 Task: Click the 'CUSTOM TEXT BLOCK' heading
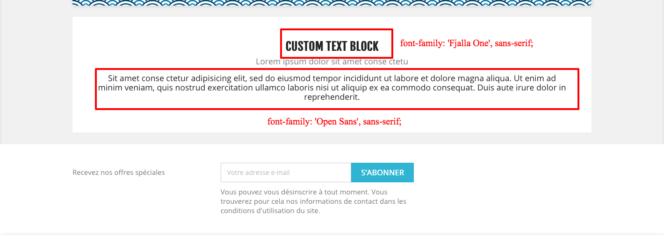coord(332,46)
